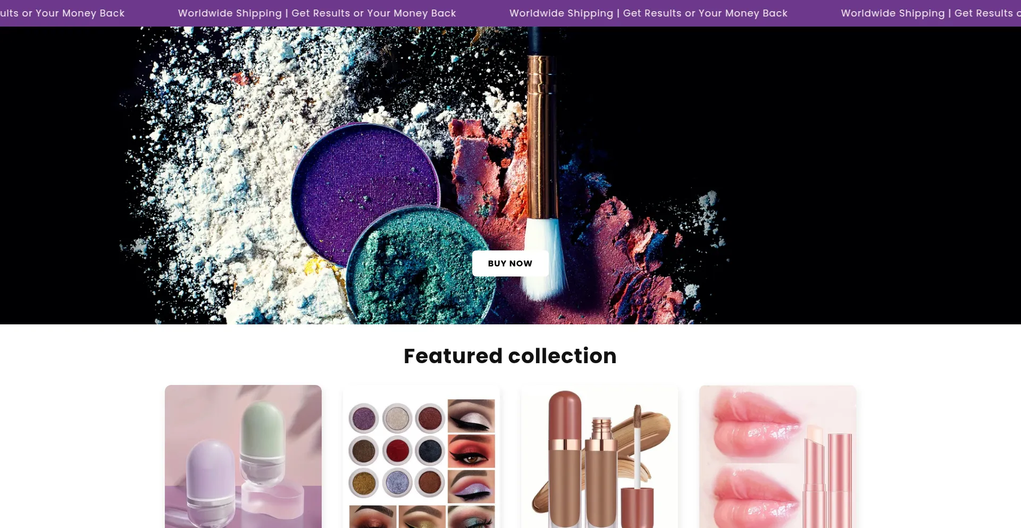Click the BUY NOW button
This screenshot has width=1021, height=528.
(x=510, y=263)
